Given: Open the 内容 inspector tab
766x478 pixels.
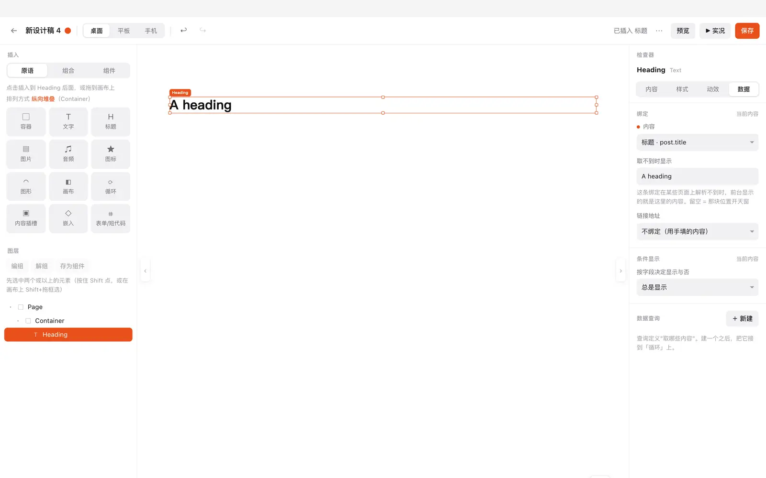Looking at the screenshot, I should coord(652,89).
